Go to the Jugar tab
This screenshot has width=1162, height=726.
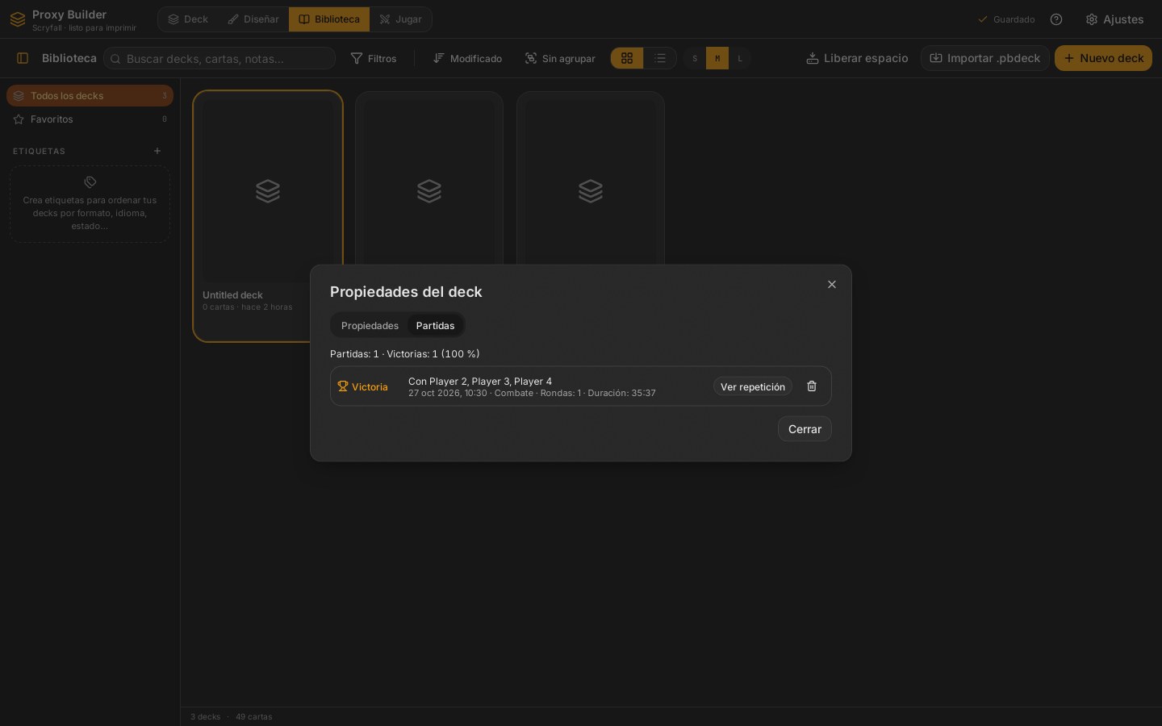(400, 19)
